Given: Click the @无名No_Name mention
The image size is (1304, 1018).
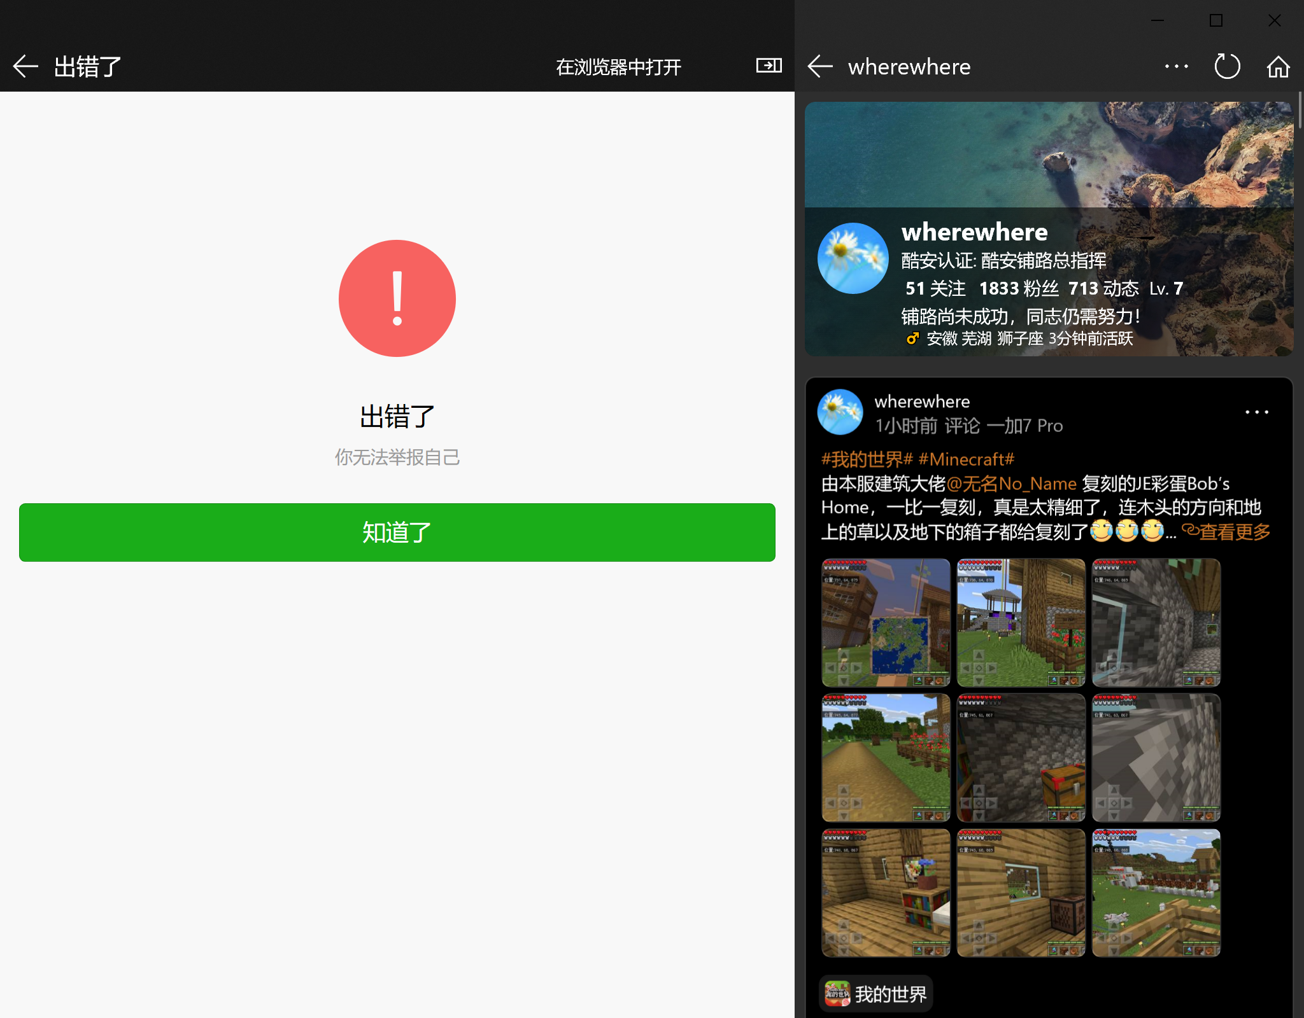Looking at the screenshot, I should (1011, 484).
